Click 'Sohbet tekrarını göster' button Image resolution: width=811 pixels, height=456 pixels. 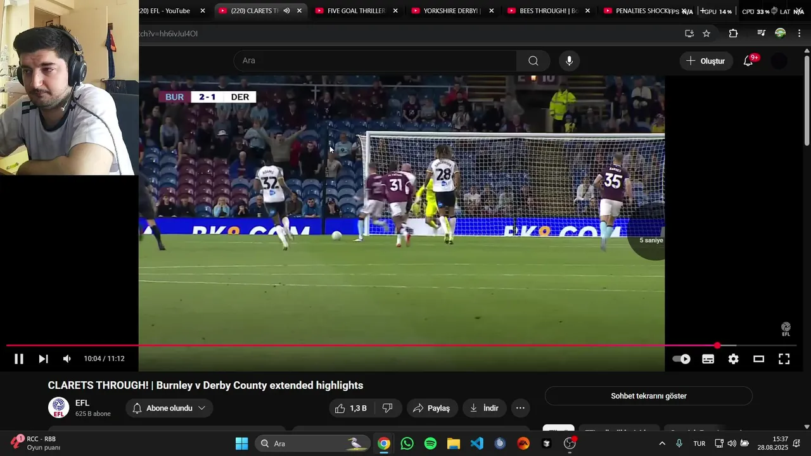(x=649, y=396)
